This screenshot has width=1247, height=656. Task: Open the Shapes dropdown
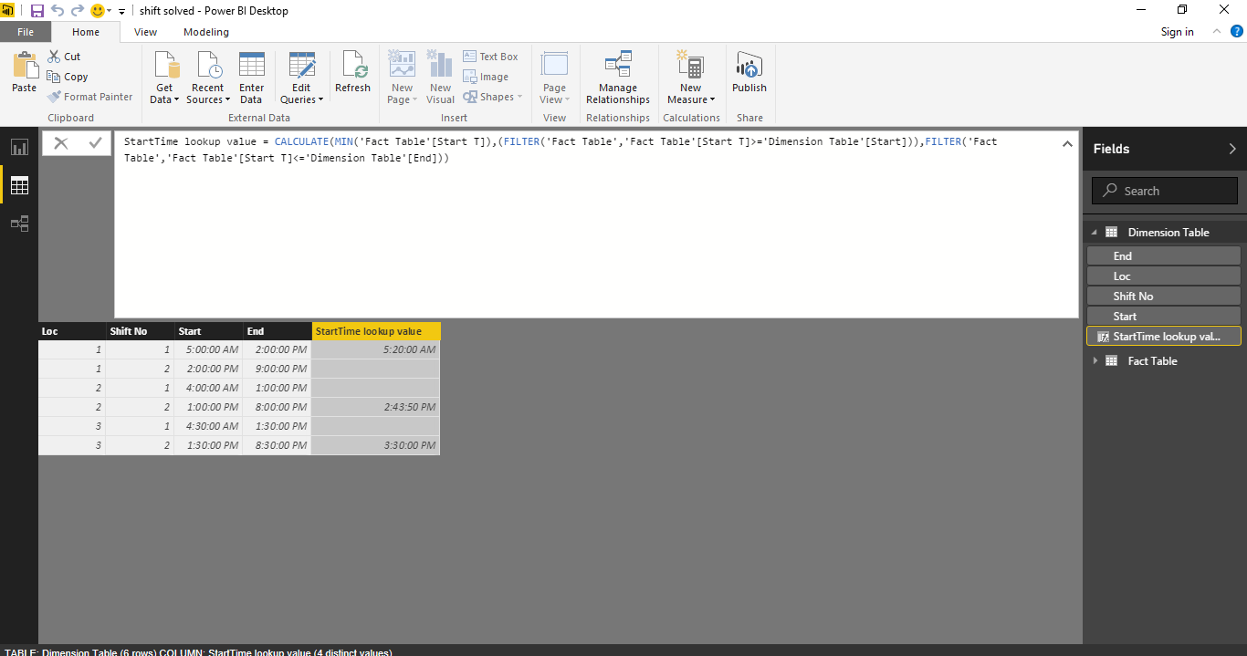click(x=493, y=97)
